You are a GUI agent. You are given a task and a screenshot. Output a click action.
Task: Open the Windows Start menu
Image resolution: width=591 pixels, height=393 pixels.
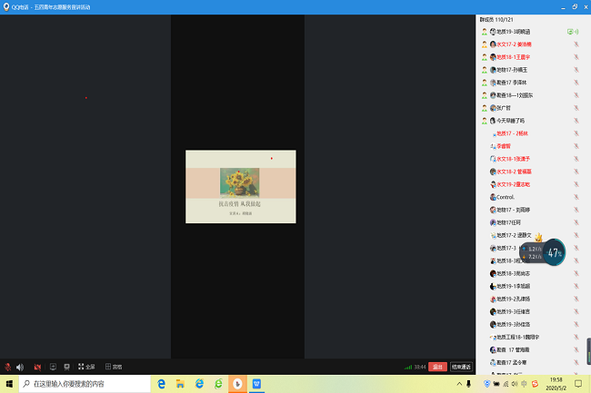tap(9, 384)
